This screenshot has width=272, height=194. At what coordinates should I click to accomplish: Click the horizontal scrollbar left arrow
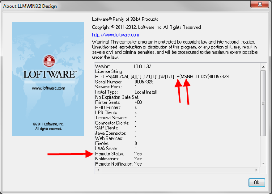(x=98, y=170)
